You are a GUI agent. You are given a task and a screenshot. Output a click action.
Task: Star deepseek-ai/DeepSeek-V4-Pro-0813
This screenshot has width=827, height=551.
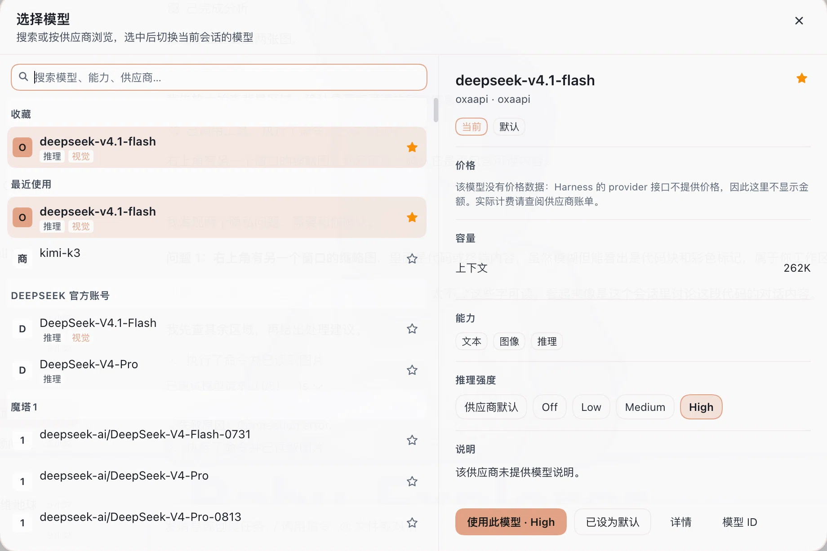tap(412, 523)
